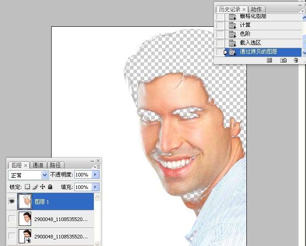306x246 pixels.
Task: Close the 图层 tab
Action: point(25,165)
